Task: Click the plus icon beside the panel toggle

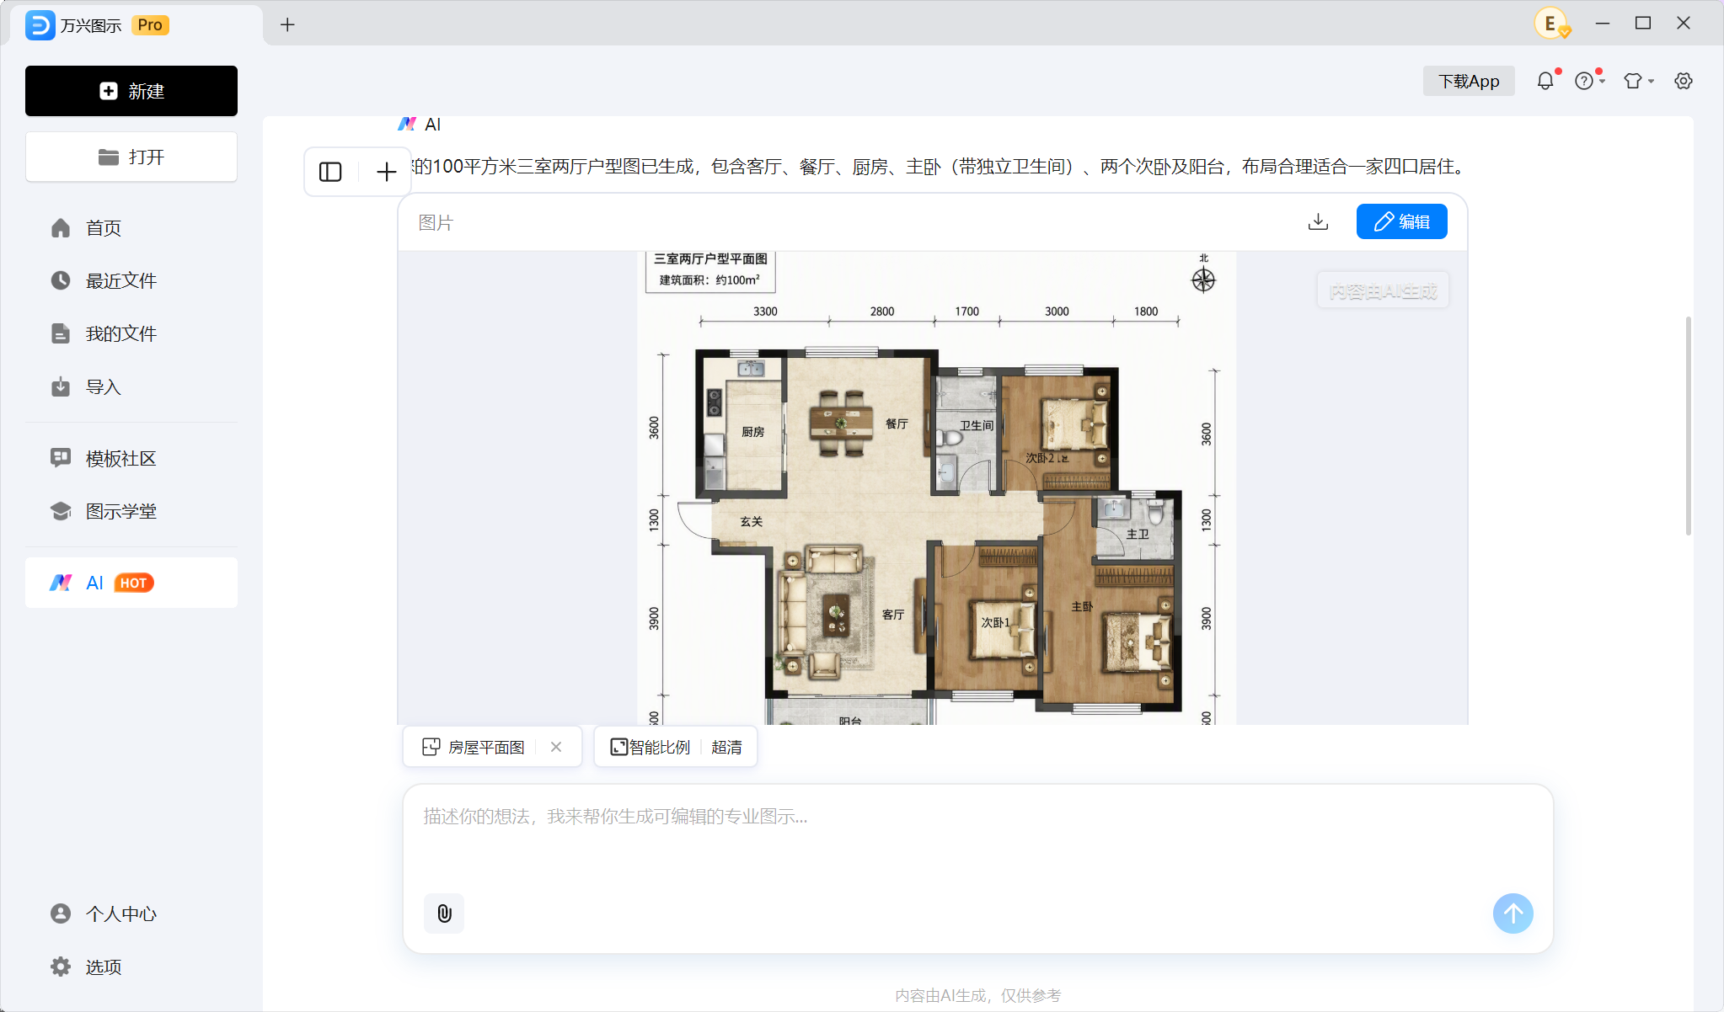Action: tap(386, 172)
